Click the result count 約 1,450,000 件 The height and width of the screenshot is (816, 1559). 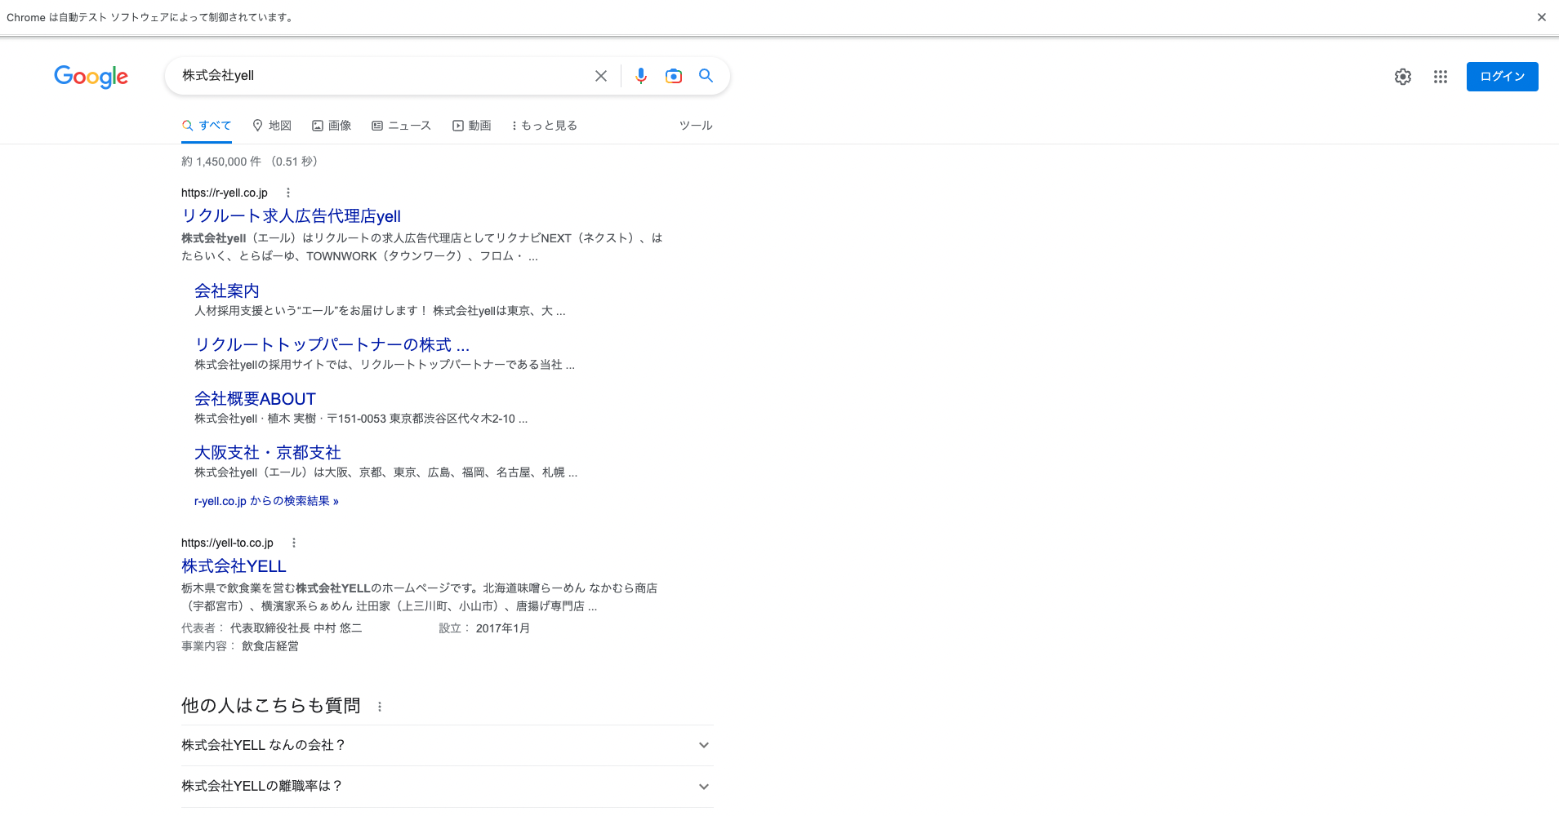click(x=221, y=162)
